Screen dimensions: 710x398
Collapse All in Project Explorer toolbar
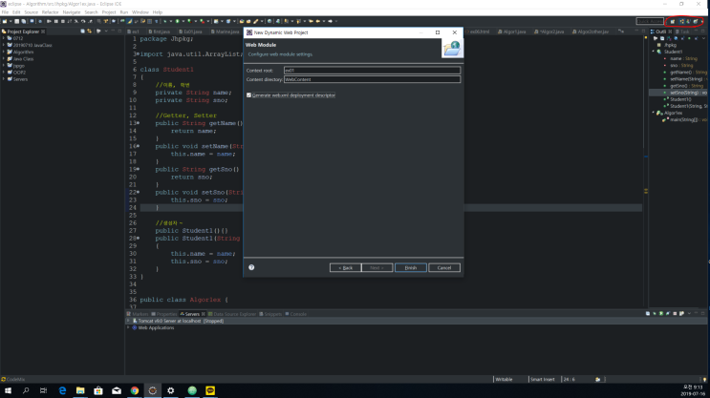tap(82, 31)
